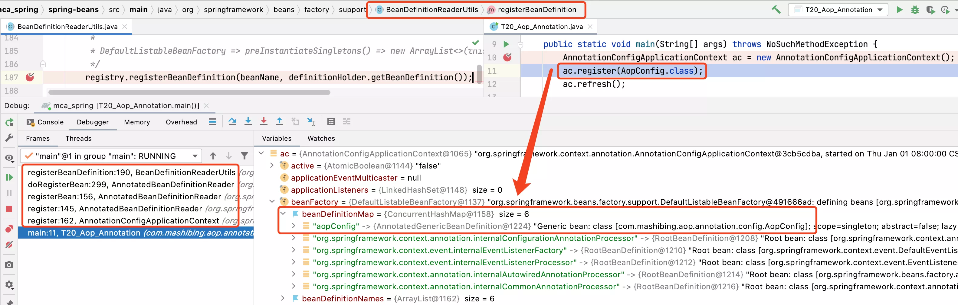This screenshot has width=958, height=305.
Task: Click run gutter icon at line 9
Action: click(506, 44)
